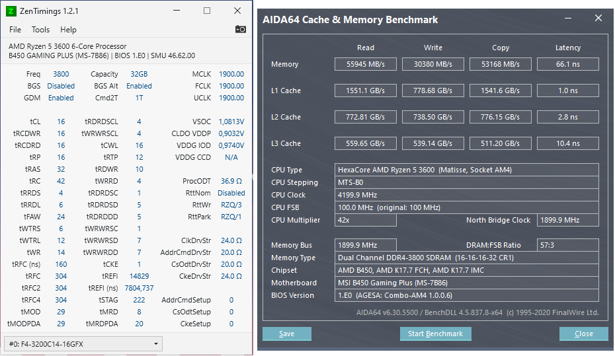The width and height of the screenshot is (615, 356).
Task: Click the CPU Clock 4199.9 MHz field
Action: click(467, 195)
